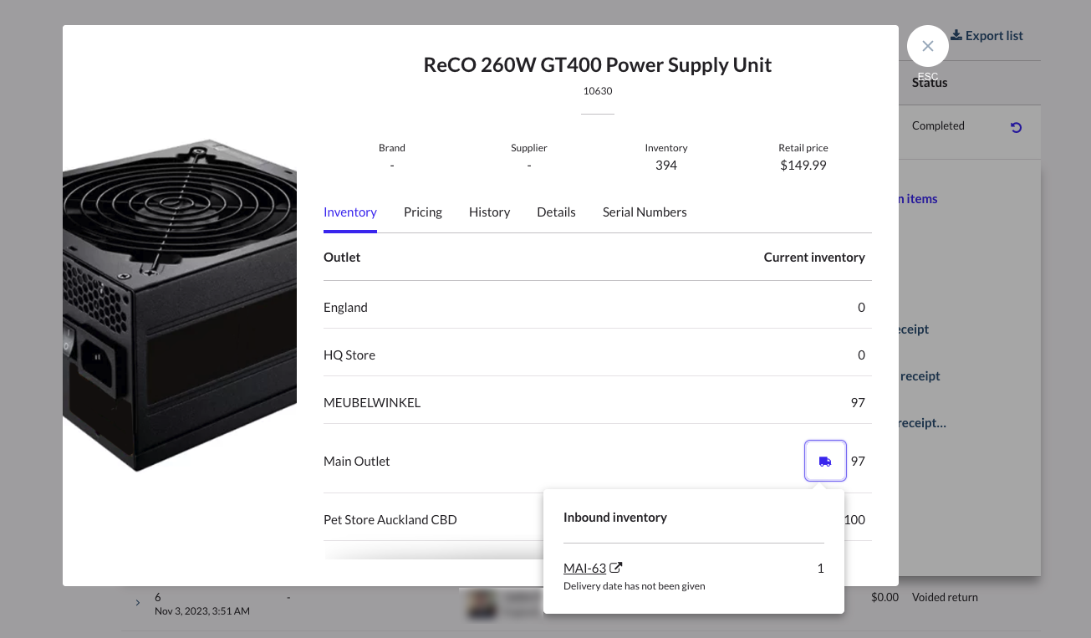The width and height of the screenshot is (1091, 638).
Task: Click the external link icon beside MAI-63
Action: pos(616,567)
